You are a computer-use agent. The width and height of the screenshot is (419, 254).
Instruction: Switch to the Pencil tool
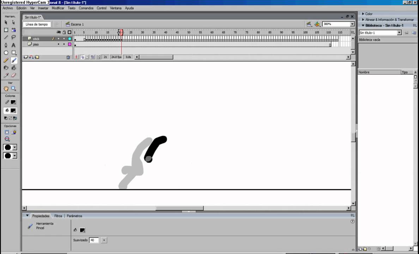pyautogui.click(x=6, y=60)
